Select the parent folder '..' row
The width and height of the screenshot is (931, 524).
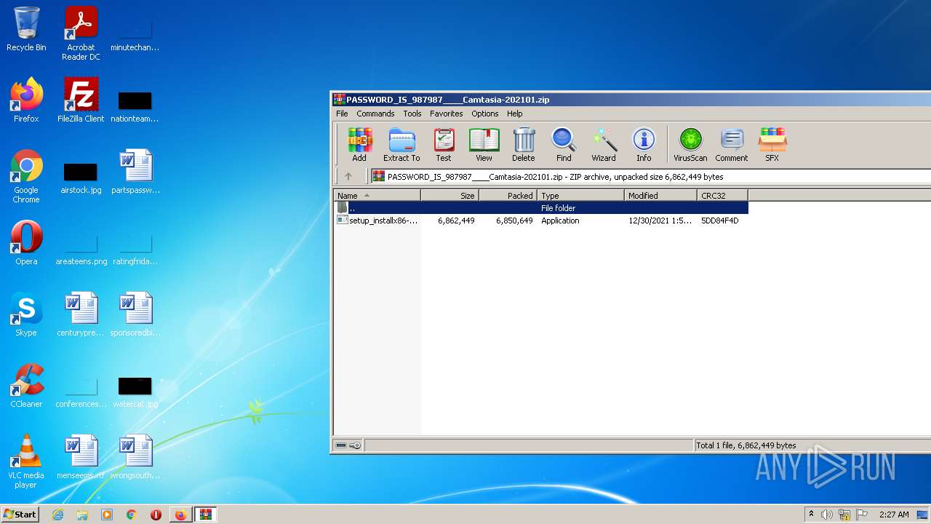point(541,208)
